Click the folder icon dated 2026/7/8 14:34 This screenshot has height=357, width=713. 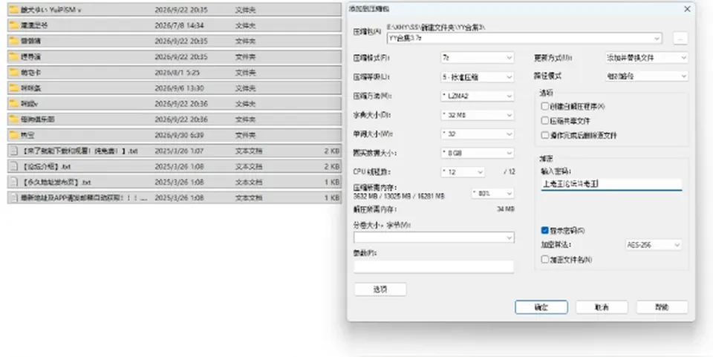click(x=14, y=25)
